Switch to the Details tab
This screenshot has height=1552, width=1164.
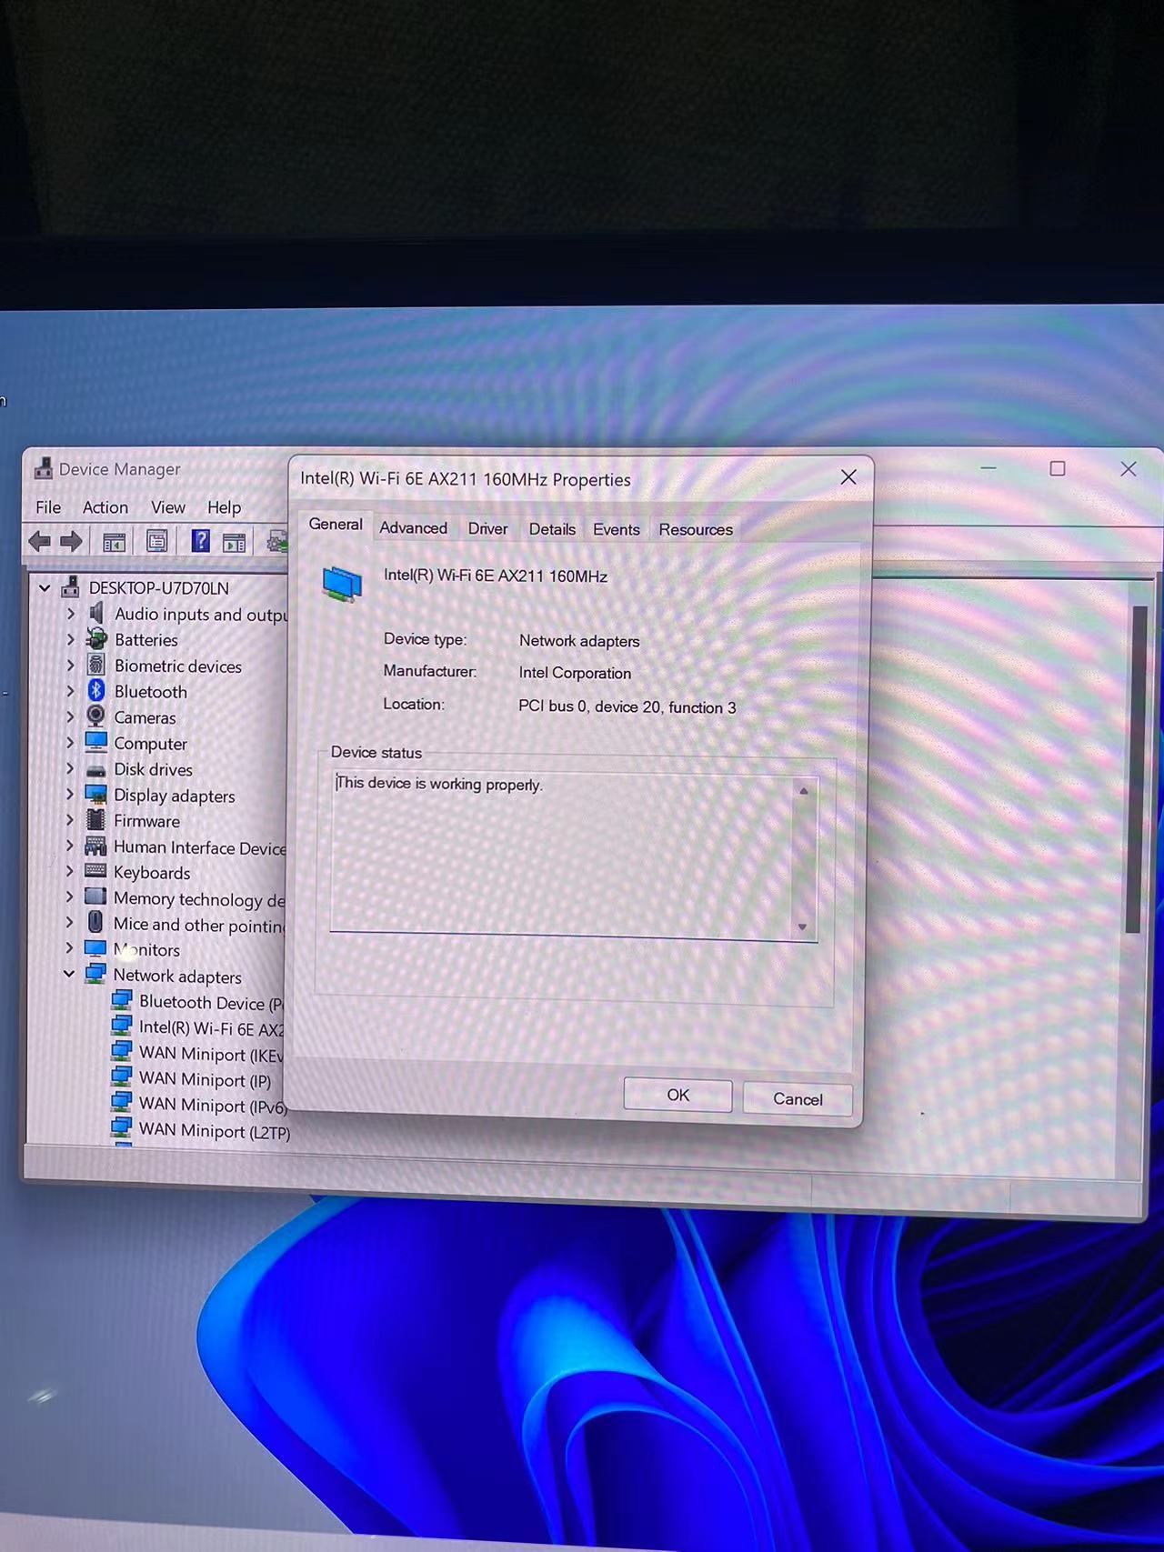tap(552, 530)
